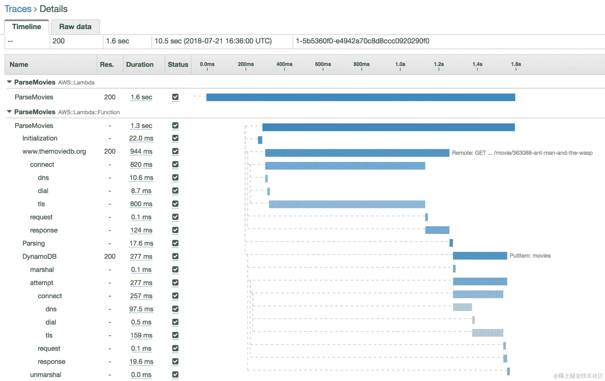605x381 pixels.
Task: Click the status check icon for unmarshal row
Action: pyautogui.click(x=175, y=374)
